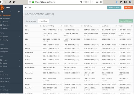
Task: Open the browser library icon
Action: 121,2
